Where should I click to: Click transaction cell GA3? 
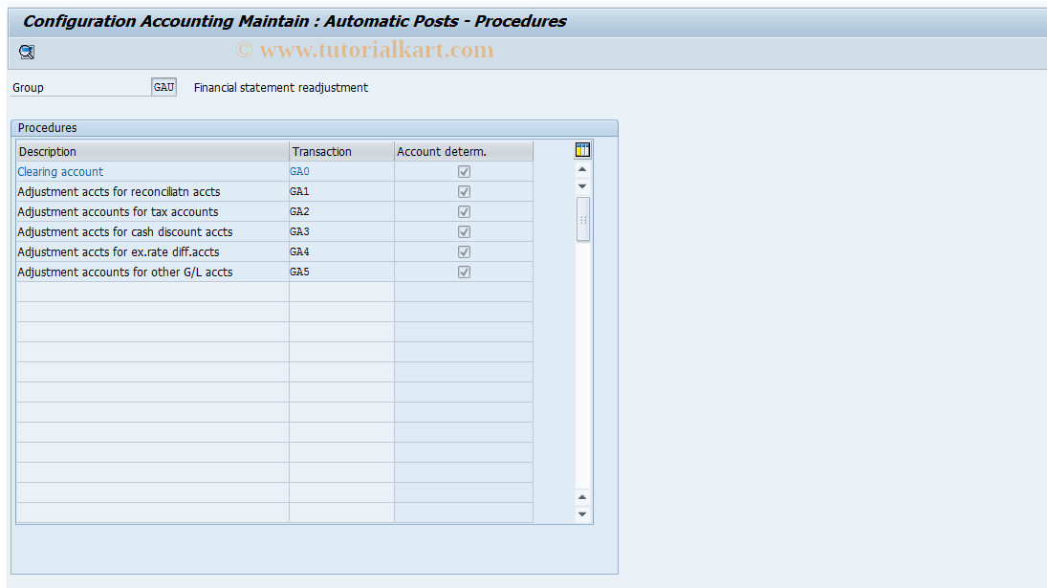341,231
